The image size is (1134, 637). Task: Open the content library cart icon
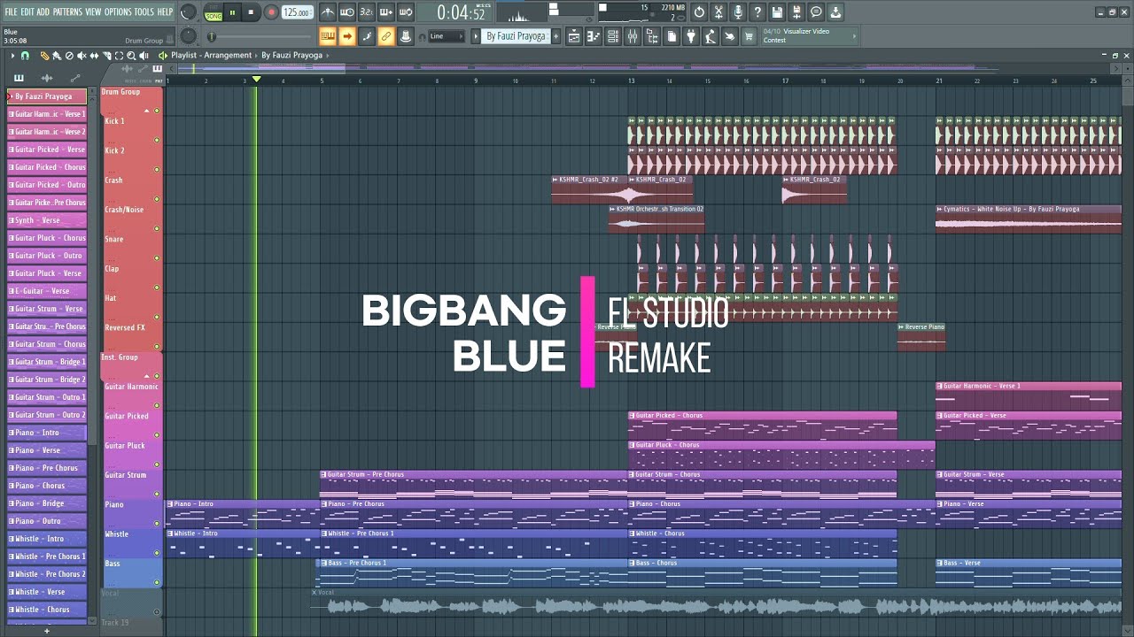(748, 36)
